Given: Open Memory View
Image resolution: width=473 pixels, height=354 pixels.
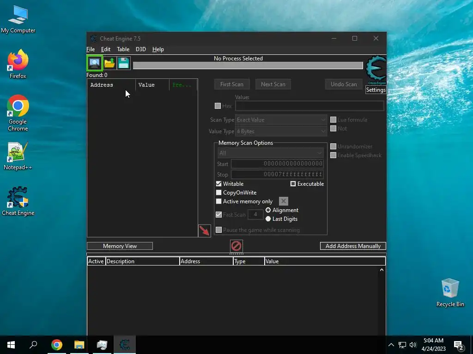Looking at the screenshot, I should tap(120, 246).
